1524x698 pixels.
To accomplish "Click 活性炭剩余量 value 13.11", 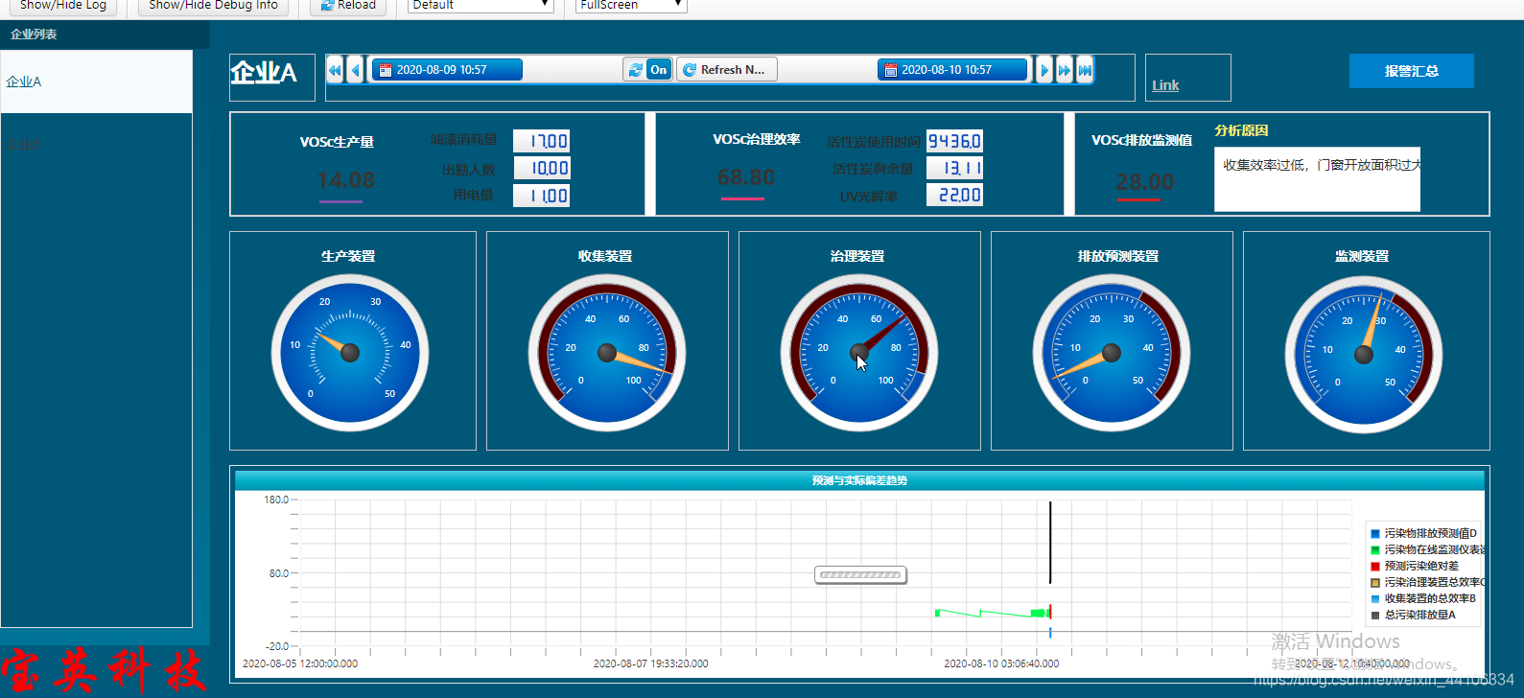I will click(954, 168).
